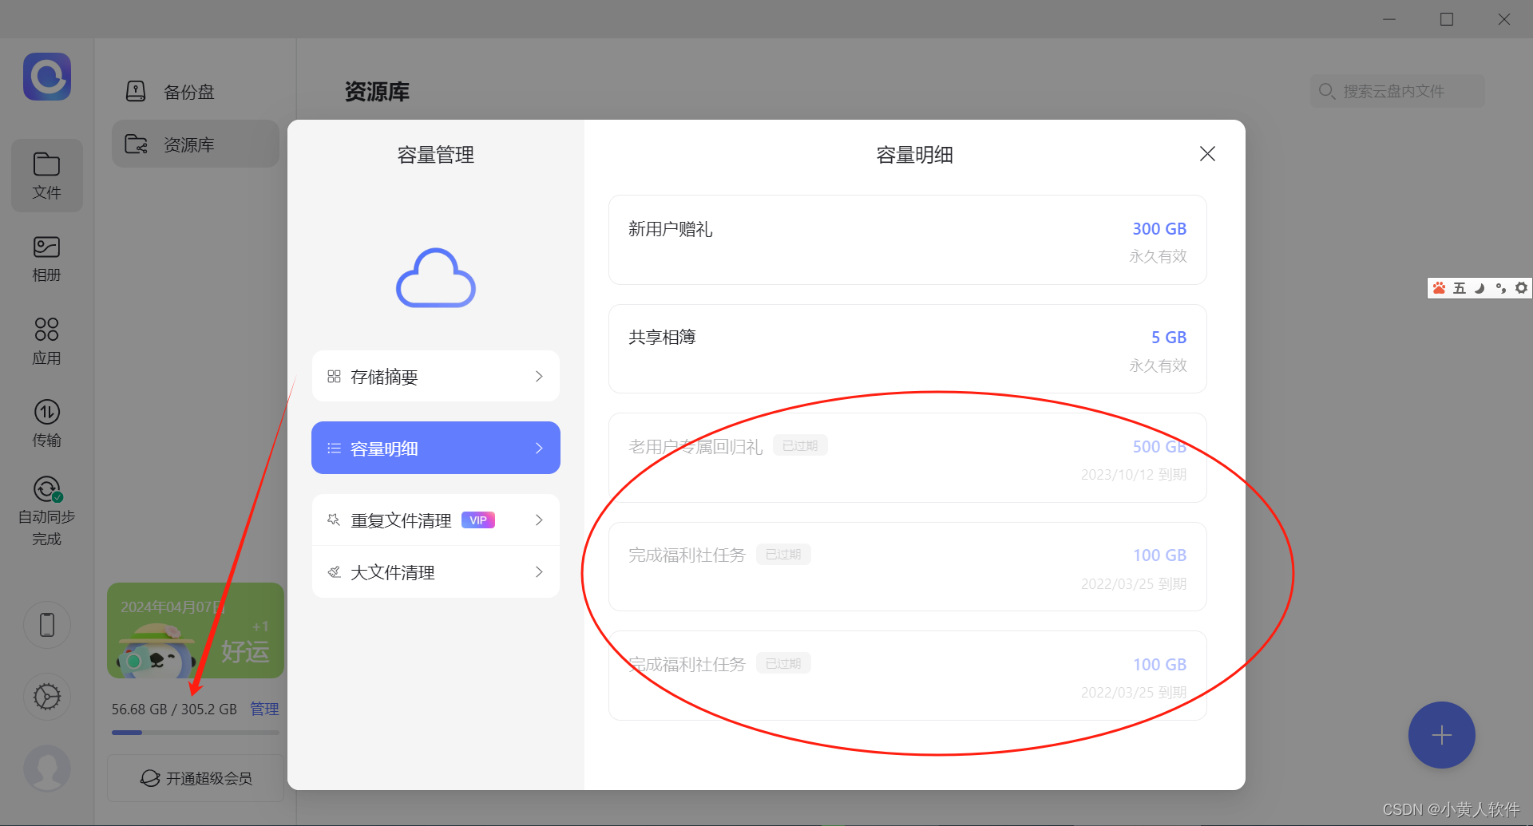The width and height of the screenshot is (1533, 826).
Task: Click the 管理 storage management link
Action: (x=264, y=709)
